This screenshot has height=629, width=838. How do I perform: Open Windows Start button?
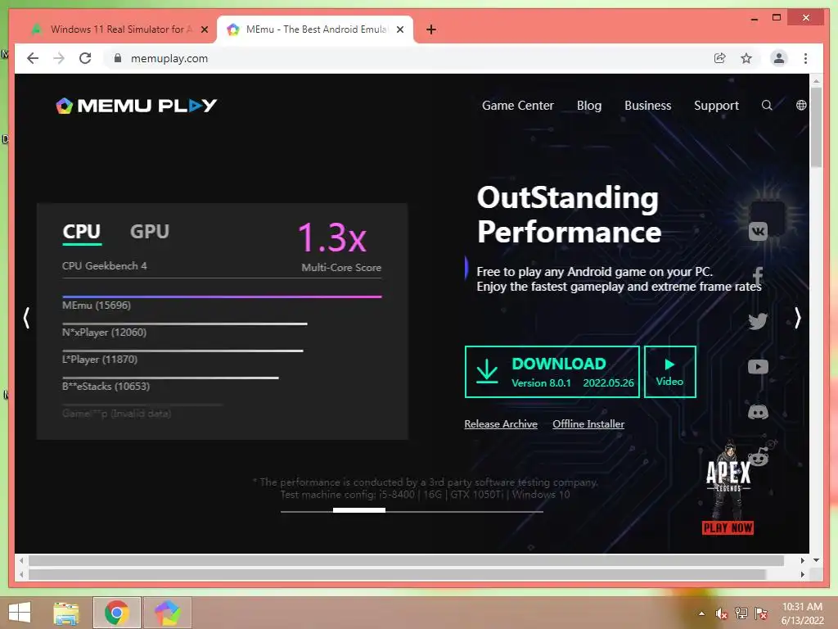(x=20, y=613)
